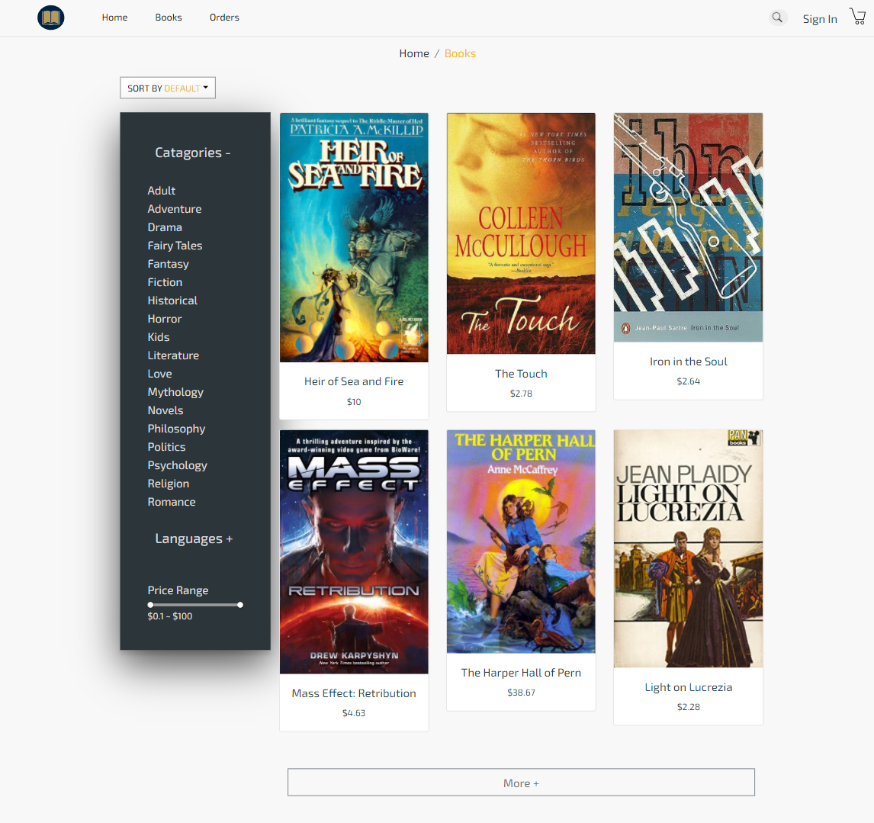
Task: Click the price range maximum handle
Action: coord(240,605)
